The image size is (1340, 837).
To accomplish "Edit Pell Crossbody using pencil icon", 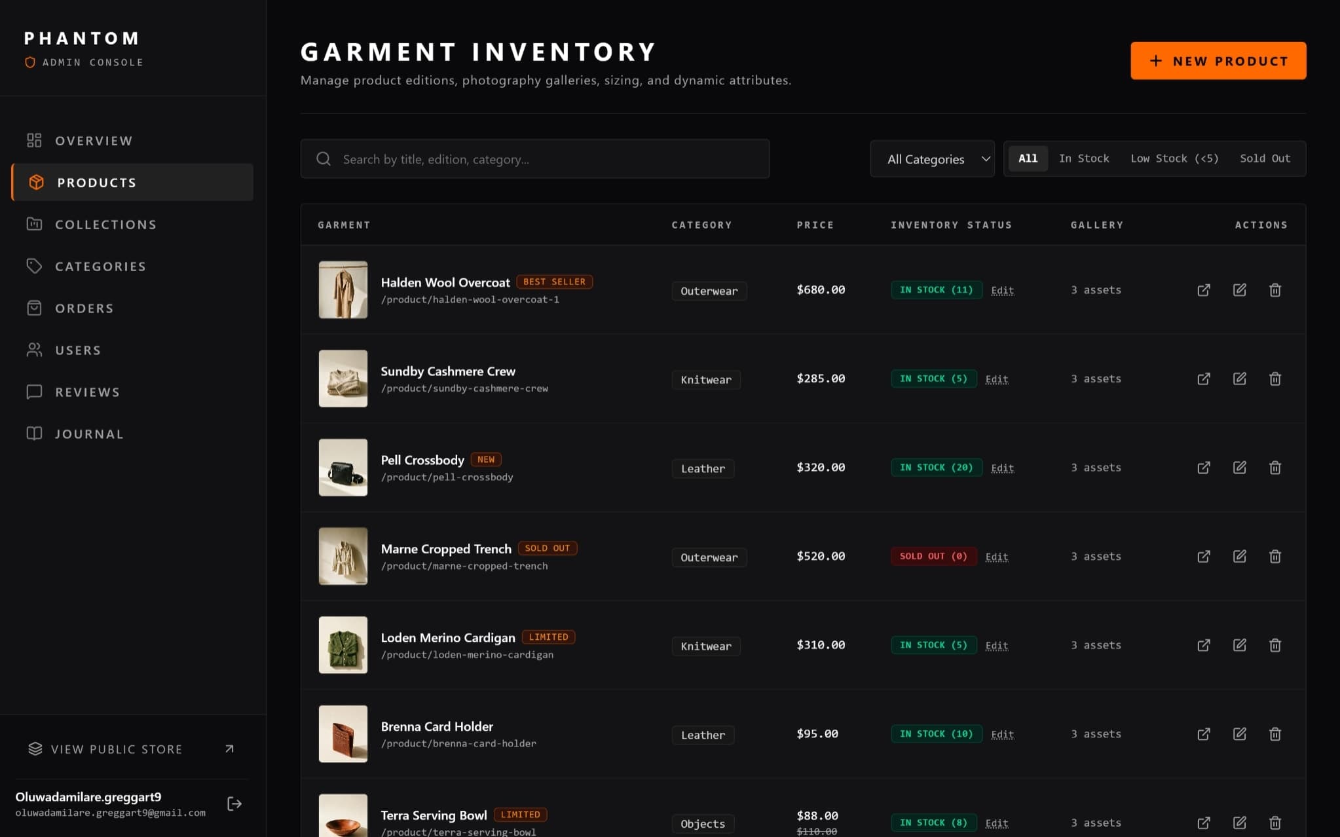I will [1240, 468].
